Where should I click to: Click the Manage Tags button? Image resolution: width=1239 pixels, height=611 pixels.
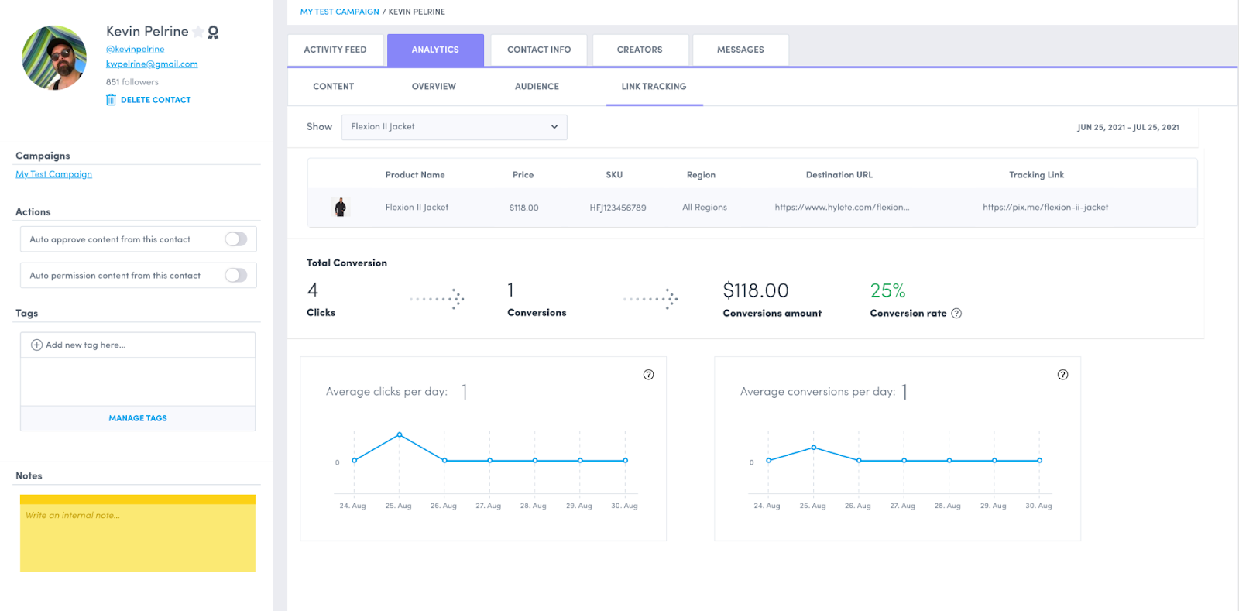138,418
